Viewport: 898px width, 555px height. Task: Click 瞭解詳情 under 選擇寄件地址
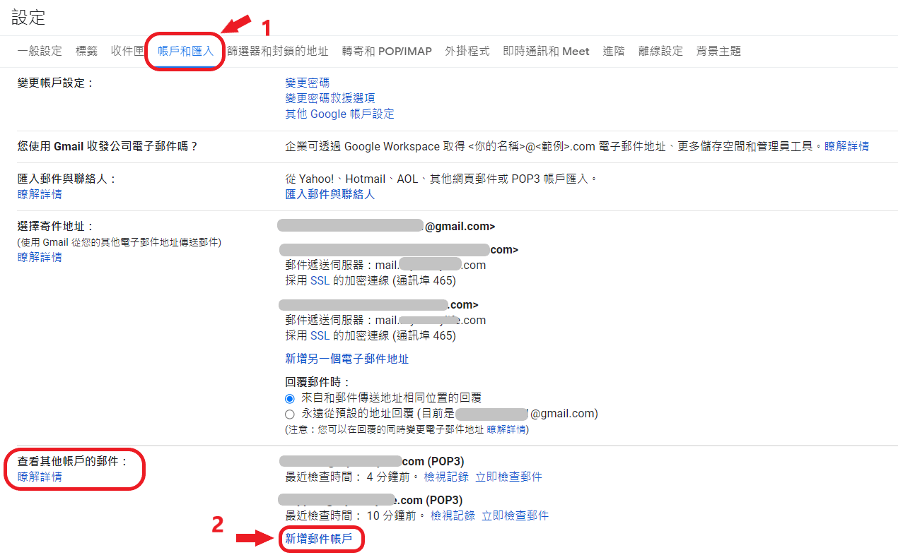click(x=40, y=257)
